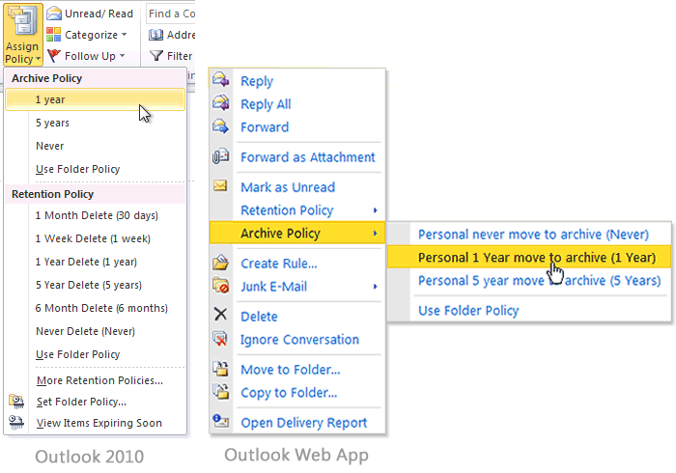Click the Follow Up flag icon
Viewport: 676px width, 473px height.
(54, 56)
